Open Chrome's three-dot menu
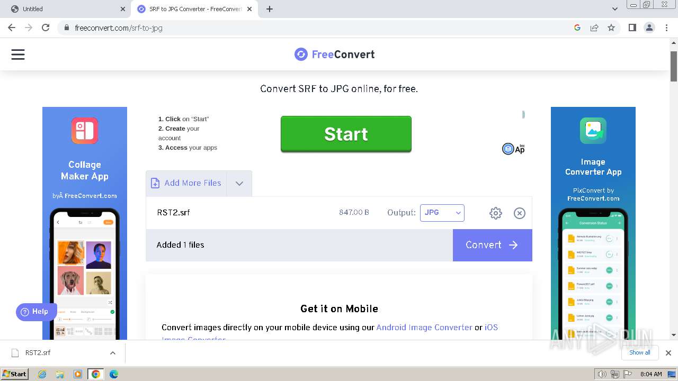 pos(667,28)
